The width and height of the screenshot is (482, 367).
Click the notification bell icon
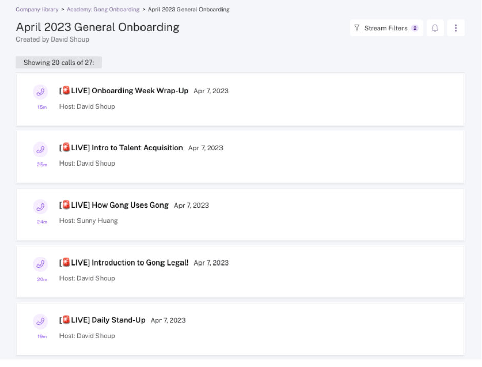tap(435, 28)
